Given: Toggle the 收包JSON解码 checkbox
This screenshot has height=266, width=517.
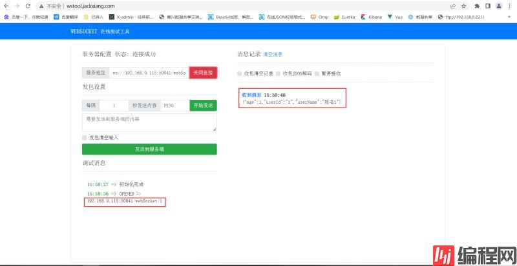Looking at the screenshot, I should (x=278, y=73).
